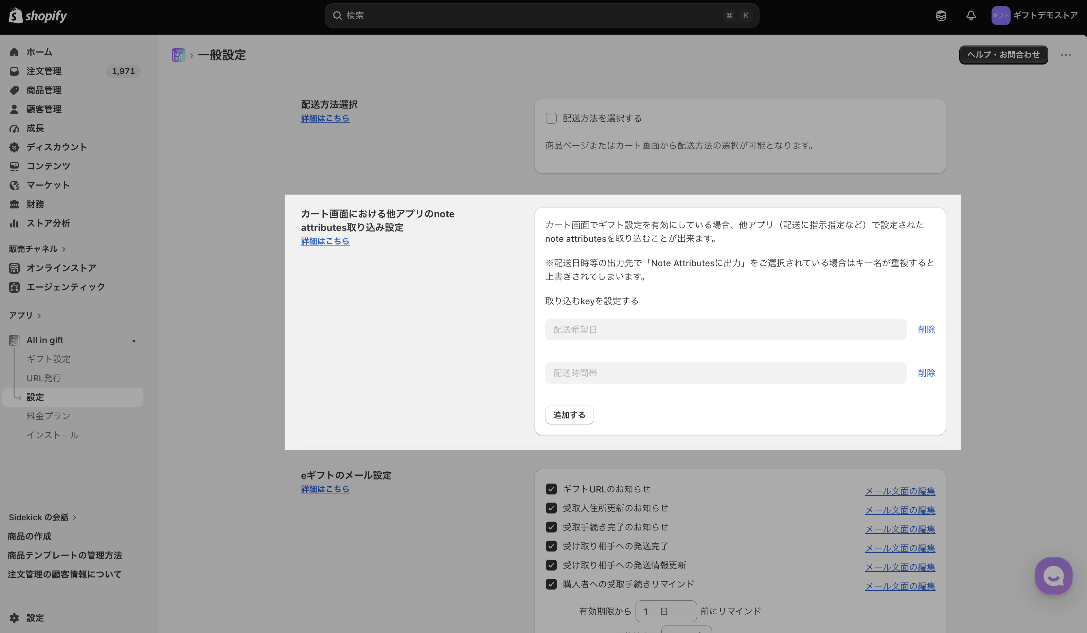
Task: Open the purple chat support bubble
Action: [1053, 576]
